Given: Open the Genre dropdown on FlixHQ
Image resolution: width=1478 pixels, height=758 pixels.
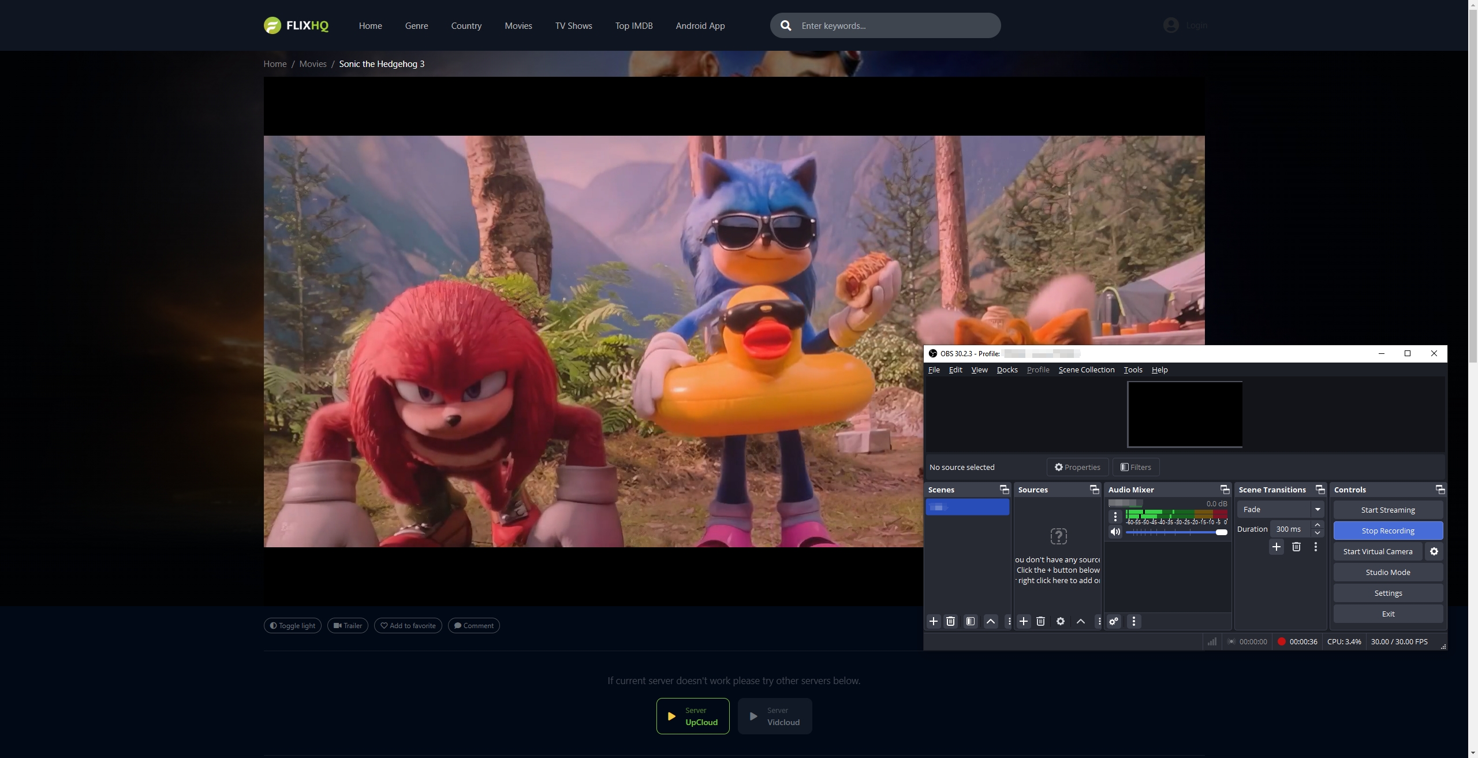Looking at the screenshot, I should pyautogui.click(x=416, y=25).
